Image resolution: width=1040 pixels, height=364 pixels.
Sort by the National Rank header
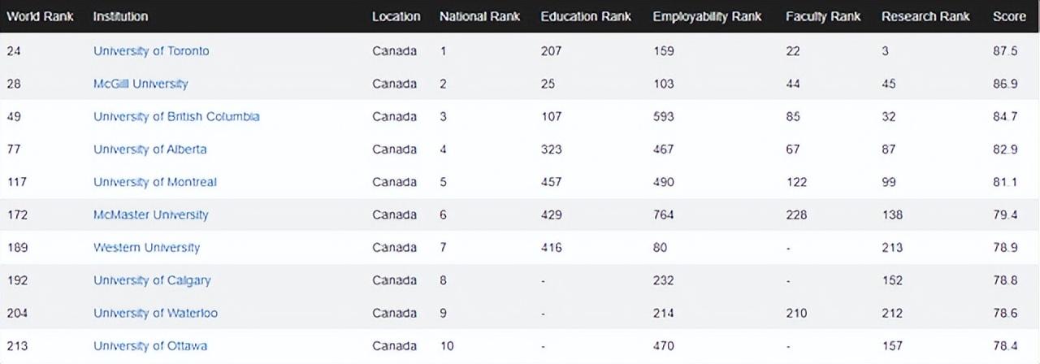coord(480,16)
